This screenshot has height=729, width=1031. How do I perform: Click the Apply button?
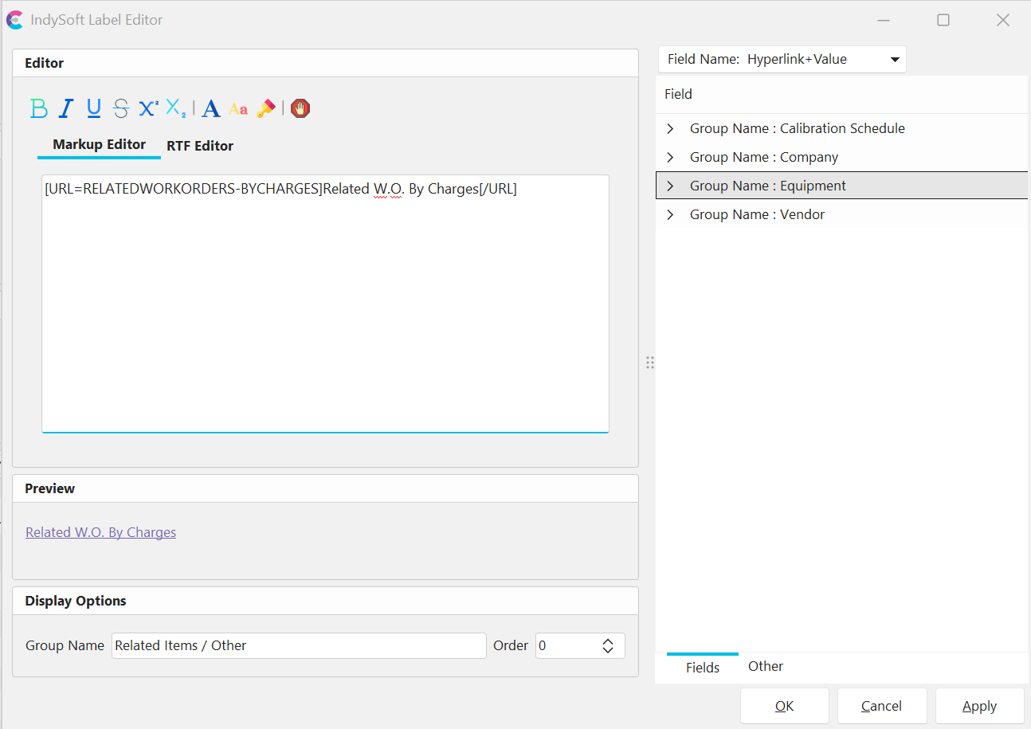(979, 706)
